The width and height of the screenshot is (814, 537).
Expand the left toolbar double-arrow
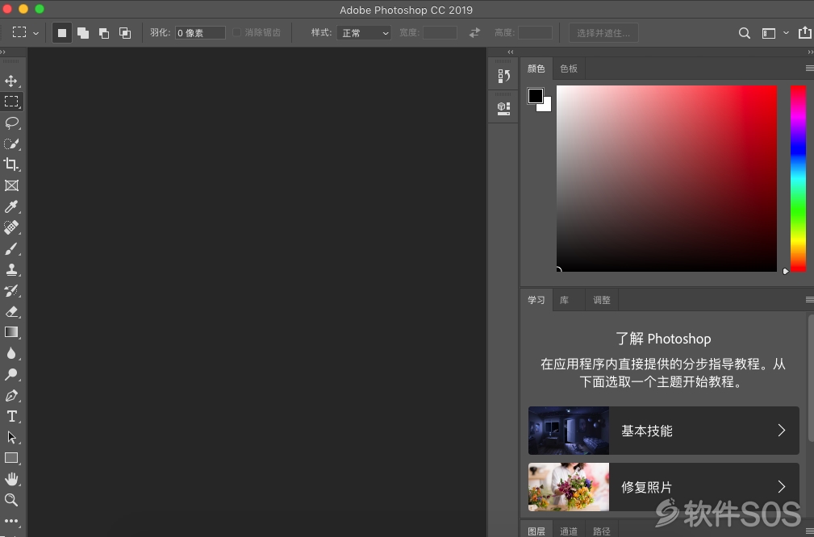pos(2,52)
